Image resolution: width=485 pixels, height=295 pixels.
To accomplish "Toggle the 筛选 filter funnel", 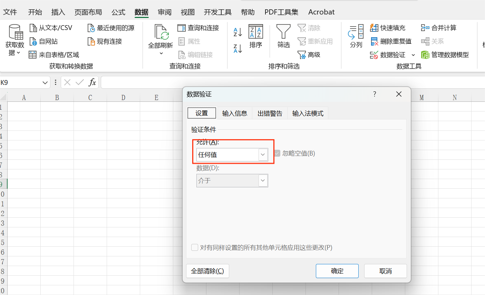I will (284, 36).
